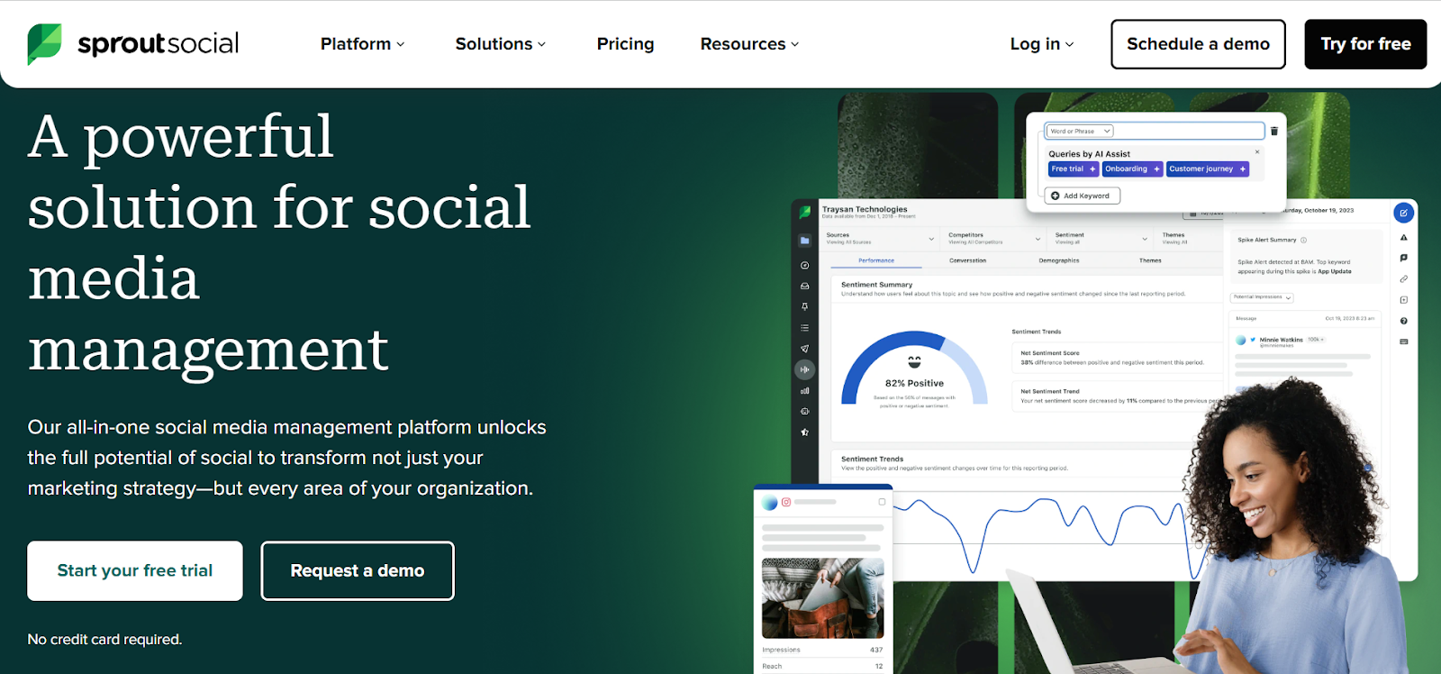Add the Customer journey query chip
Image resolution: width=1441 pixels, height=674 pixels.
tap(1208, 168)
